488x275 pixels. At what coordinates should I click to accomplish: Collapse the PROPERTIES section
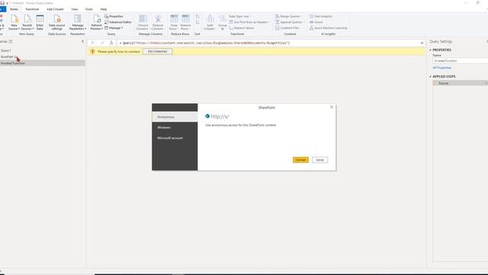pos(430,50)
